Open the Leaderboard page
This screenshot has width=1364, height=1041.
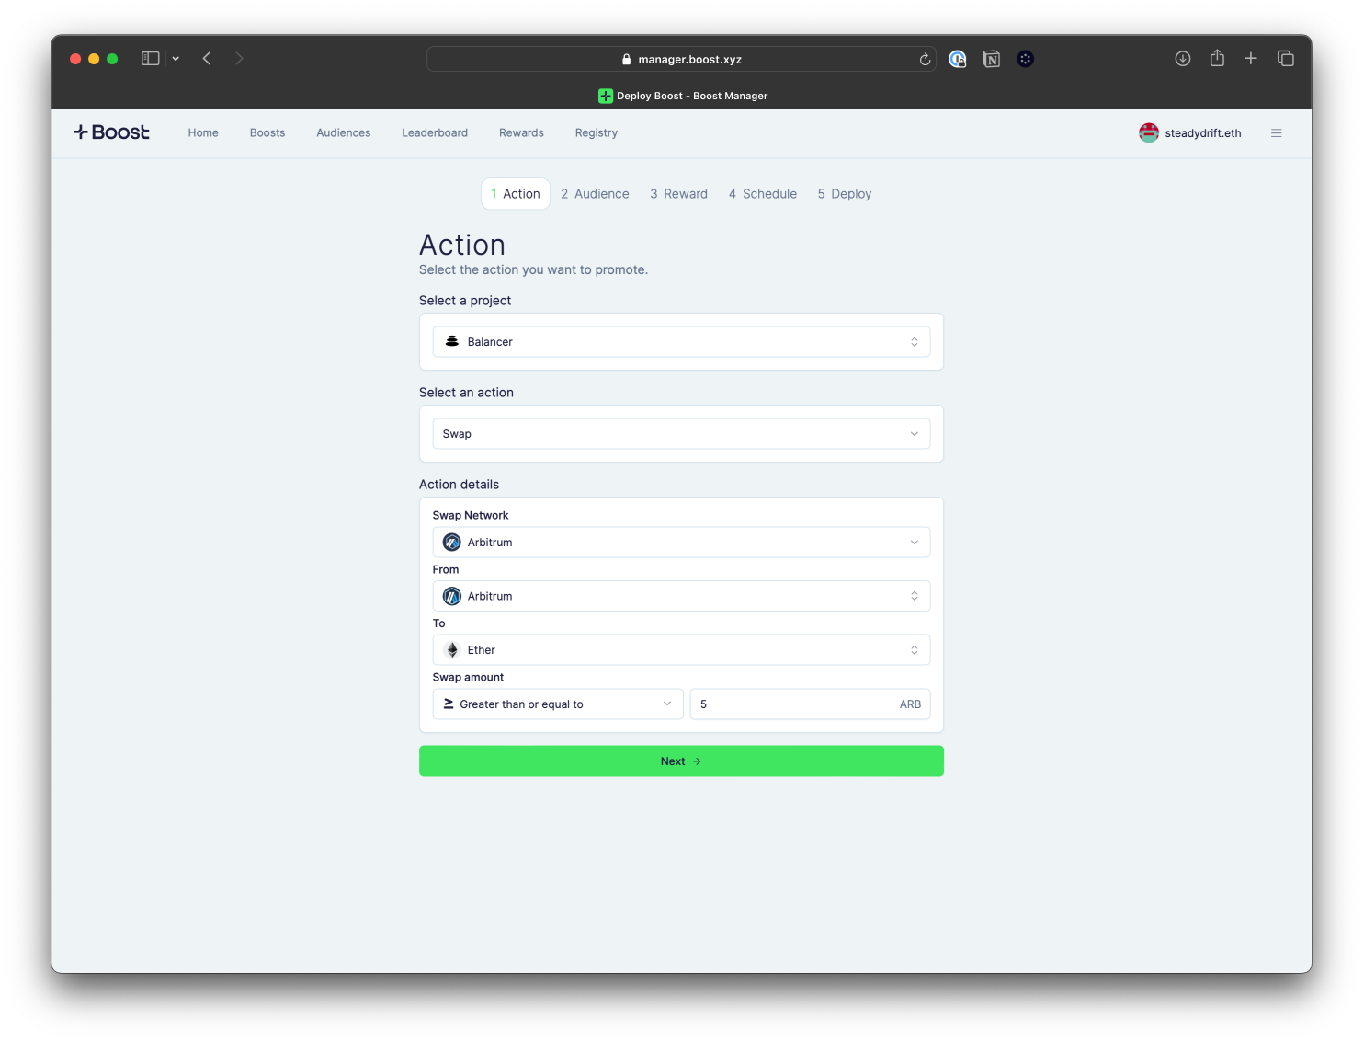434,132
